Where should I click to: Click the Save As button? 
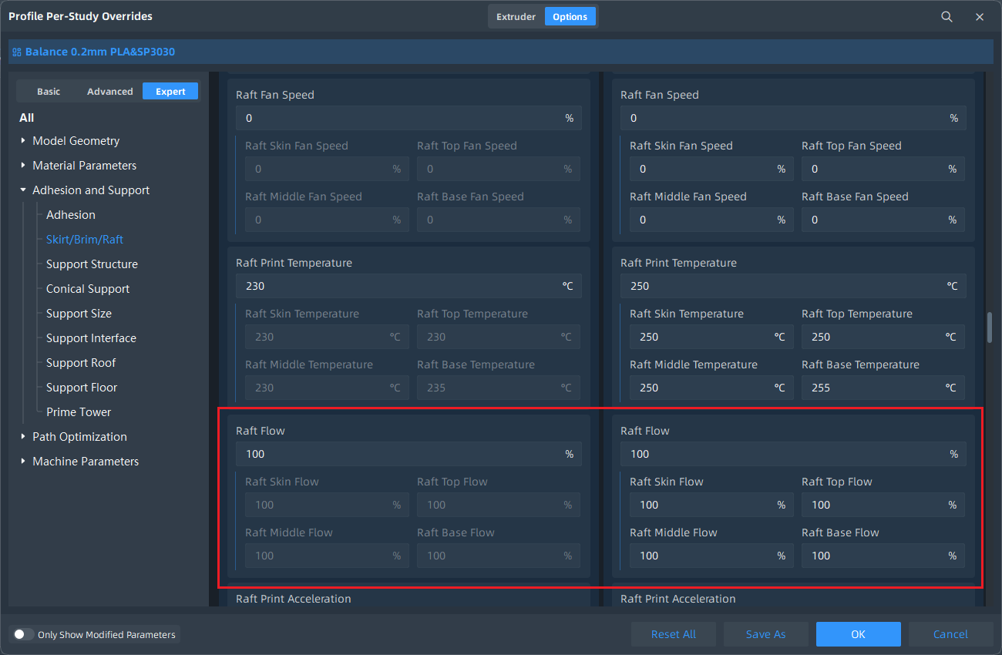(766, 634)
